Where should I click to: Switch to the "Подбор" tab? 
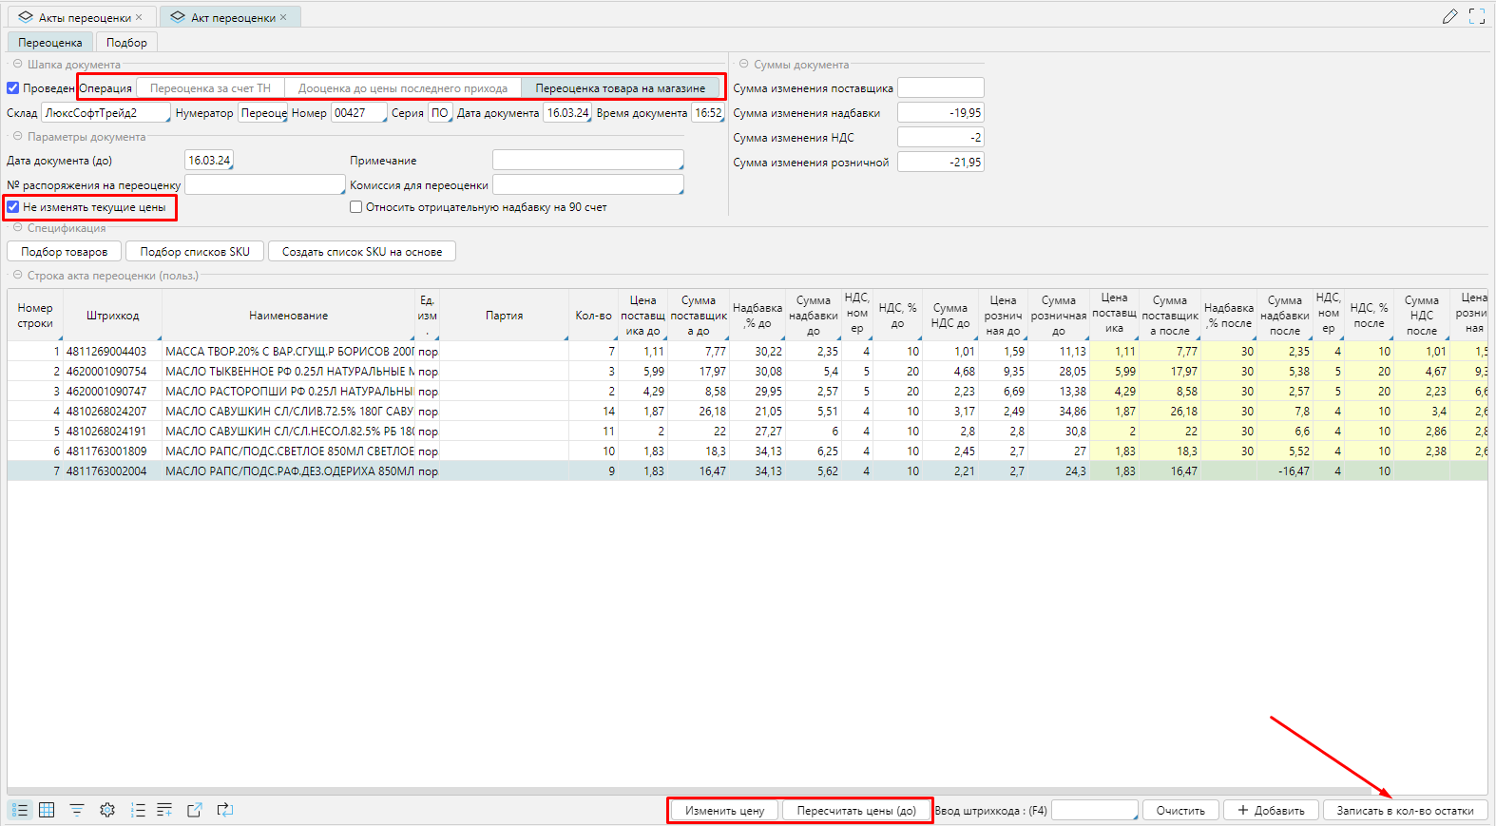pyautogui.click(x=126, y=43)
